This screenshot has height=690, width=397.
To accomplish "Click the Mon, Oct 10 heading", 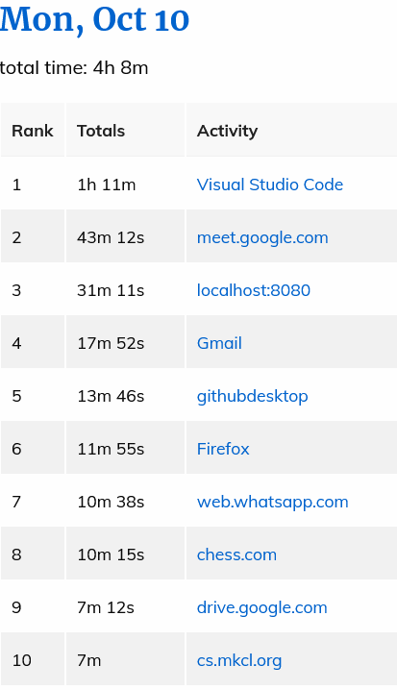I will pos(94,20).
